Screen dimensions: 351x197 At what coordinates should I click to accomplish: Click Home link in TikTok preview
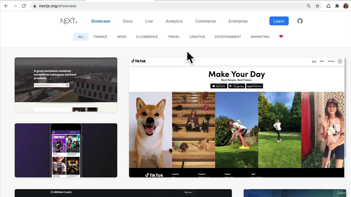point(314,61)
